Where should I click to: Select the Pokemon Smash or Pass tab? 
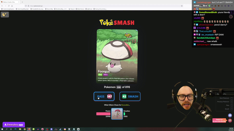(10, 2)
